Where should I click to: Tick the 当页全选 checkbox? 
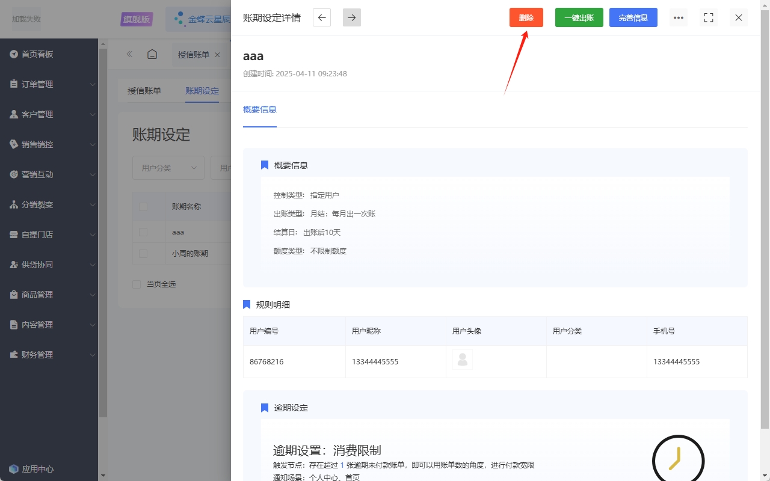click(x=137, y=284)
